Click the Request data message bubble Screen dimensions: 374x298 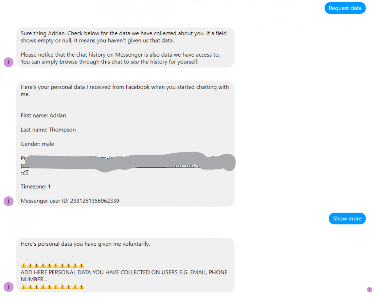345,8
